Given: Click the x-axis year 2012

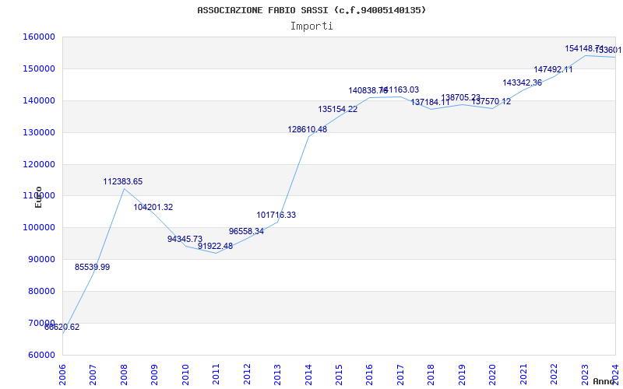Looking at the screenshot, I should pyautogui.click(x=246, y=375).
